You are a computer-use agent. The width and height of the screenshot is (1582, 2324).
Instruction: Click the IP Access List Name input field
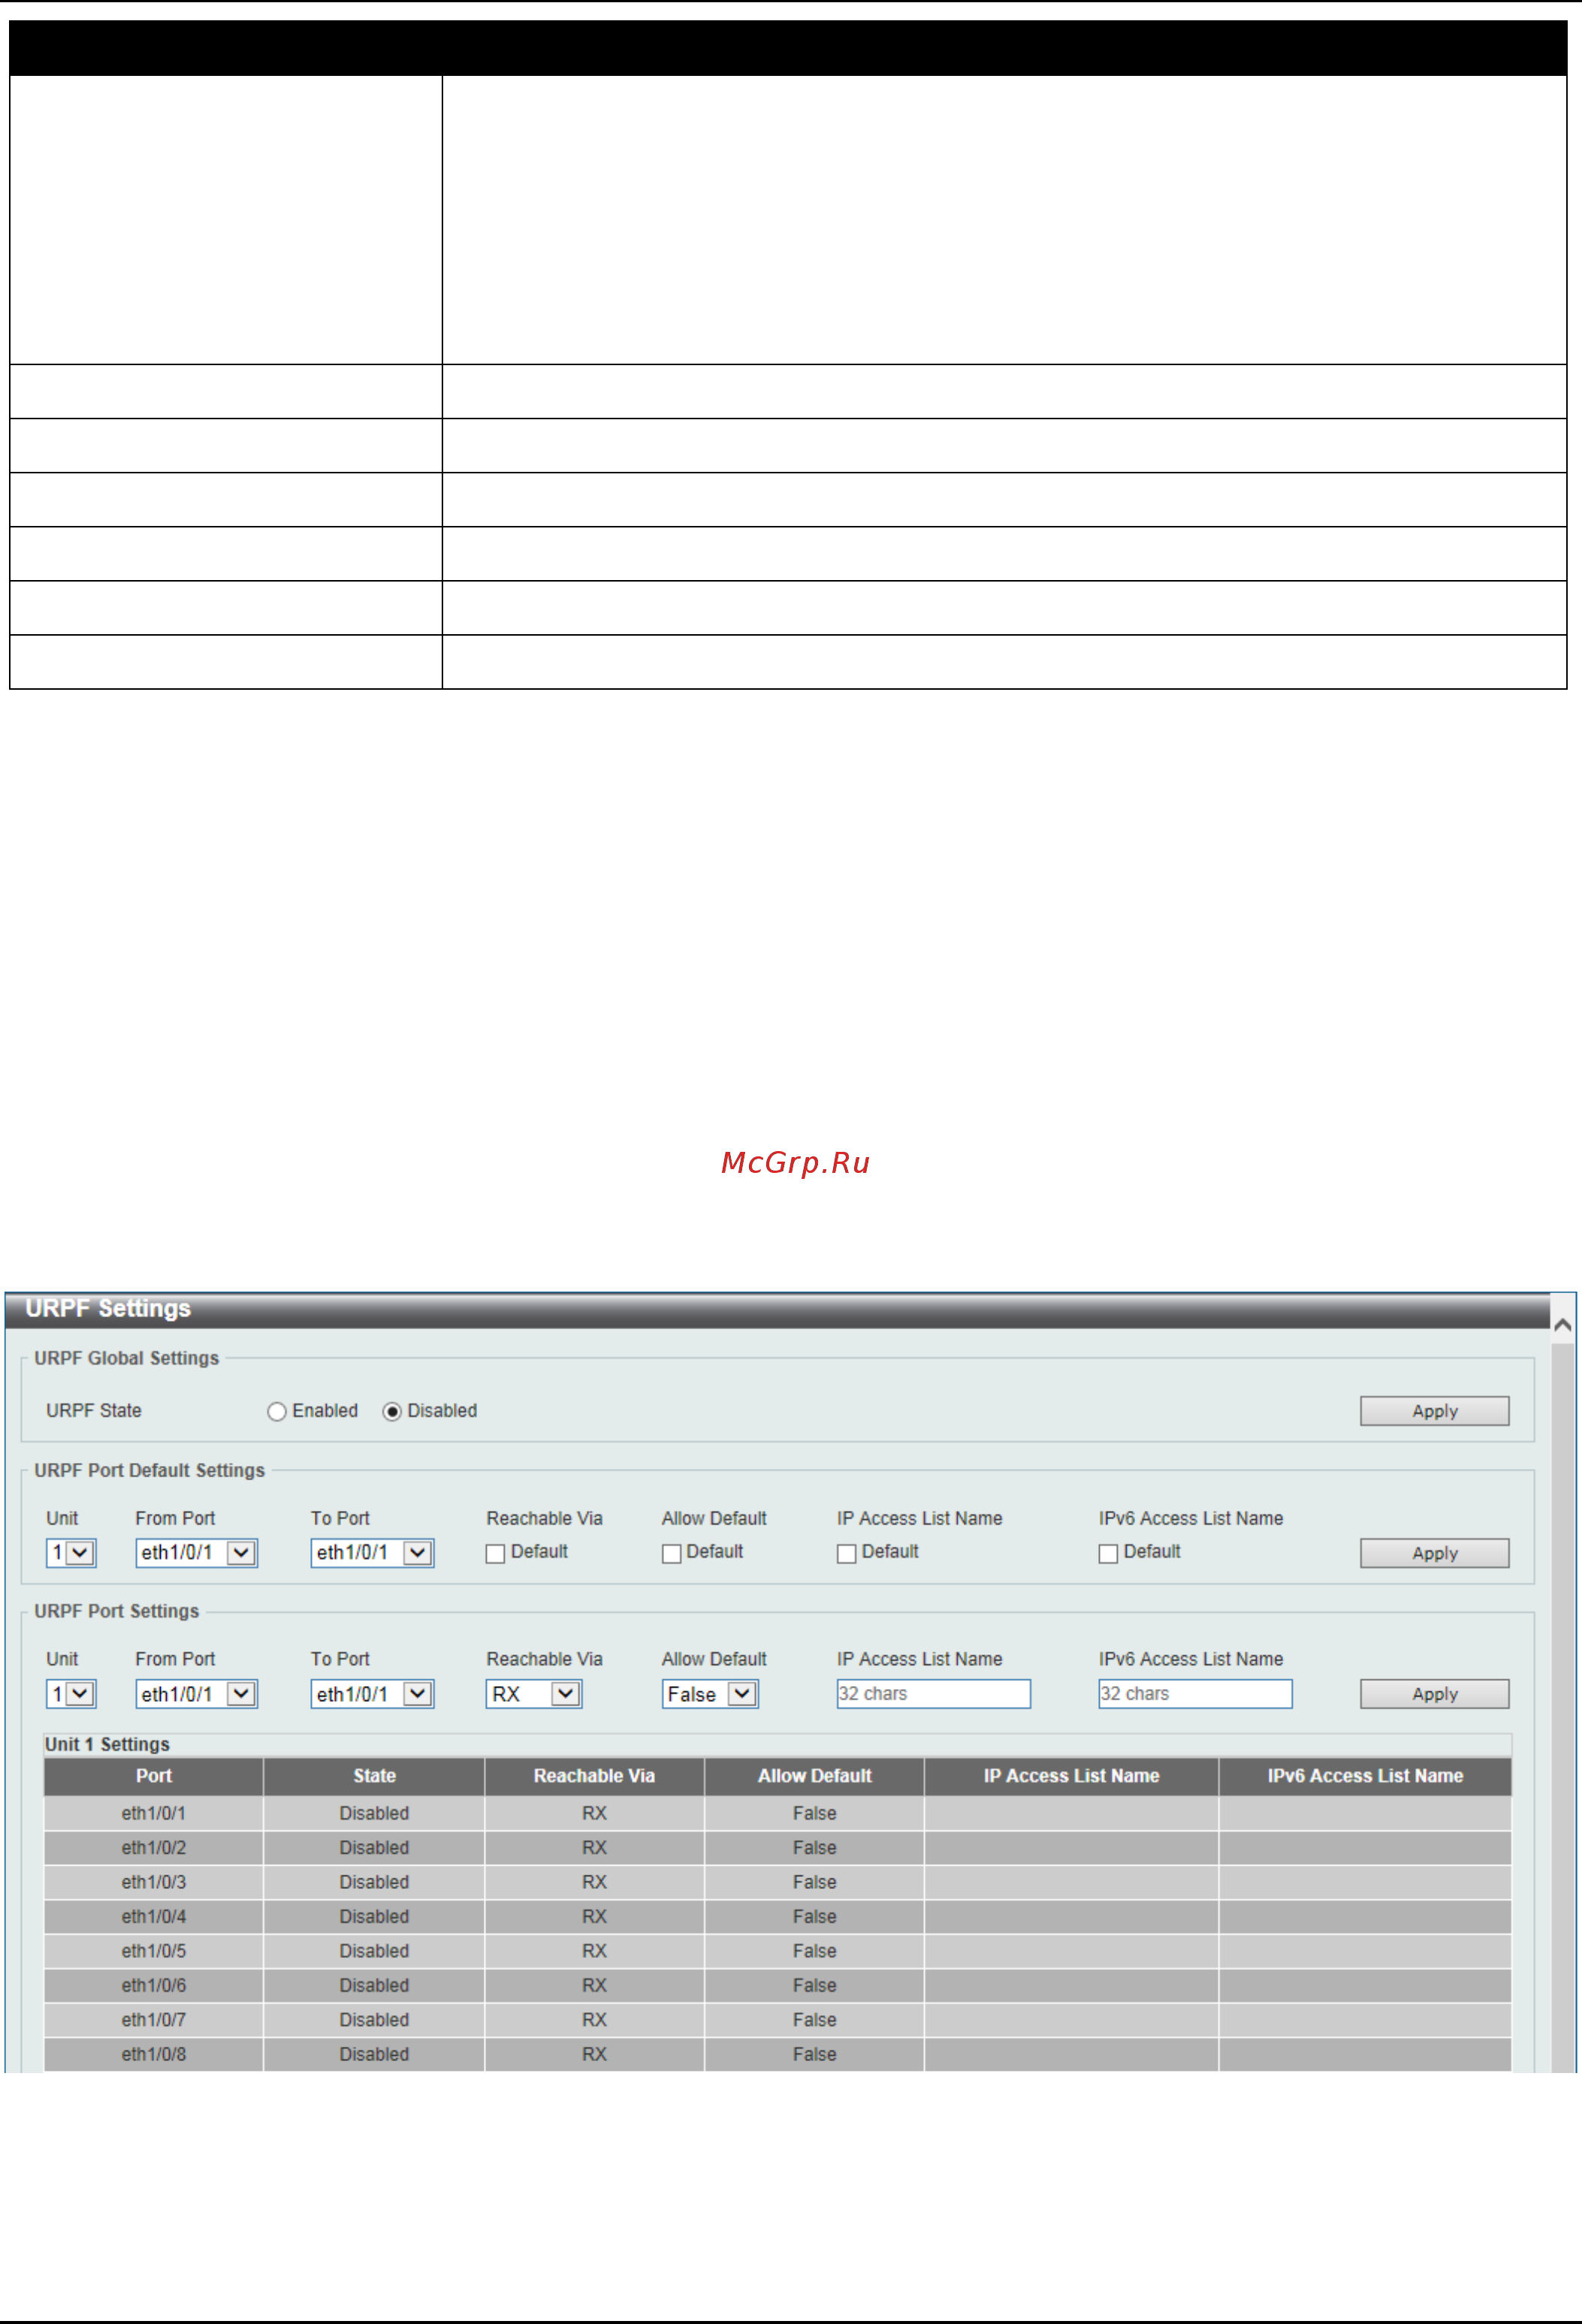(934, 1694)
